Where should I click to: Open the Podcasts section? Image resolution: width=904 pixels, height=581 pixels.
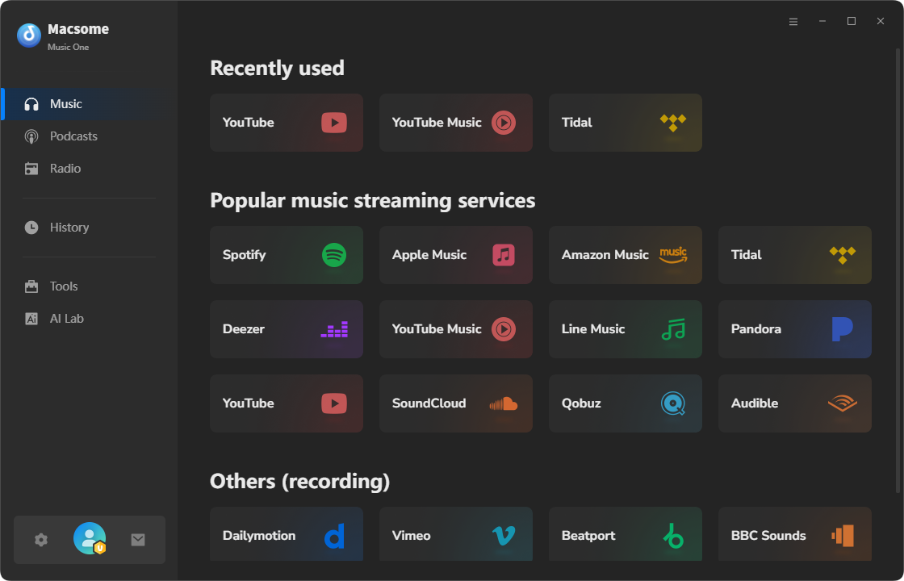coord(90,136)
